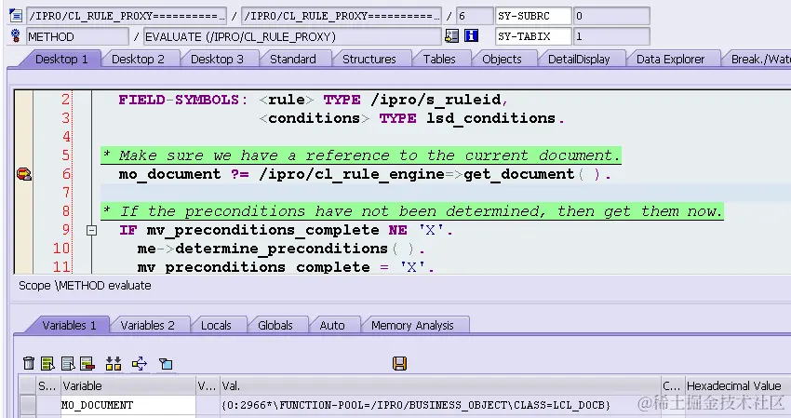The width and height of the screenshot is (791, 418).
Task: Switch to the Desktop 1 tab
Action: 61,59
